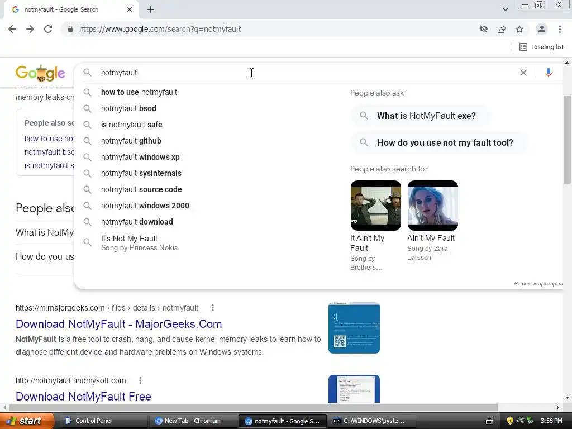The height and width of the screenshot is (429, 572).
Task: Open the Chromium three-dot menu
Action: point(560,29)
